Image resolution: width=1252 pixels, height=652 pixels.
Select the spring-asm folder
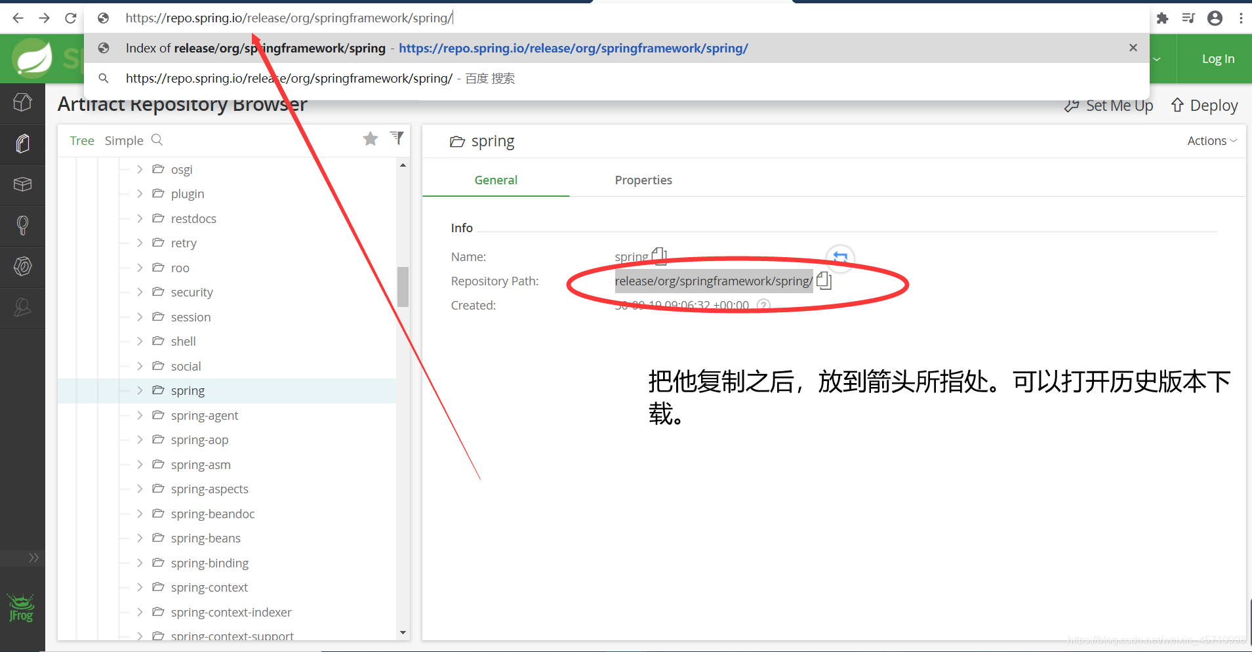(200, 464)
